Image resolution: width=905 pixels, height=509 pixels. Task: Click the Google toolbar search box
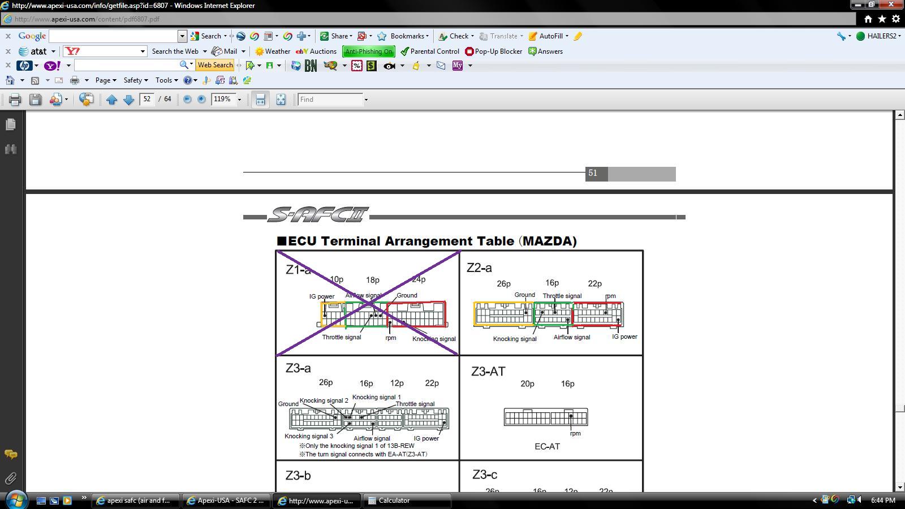point(114,36)
